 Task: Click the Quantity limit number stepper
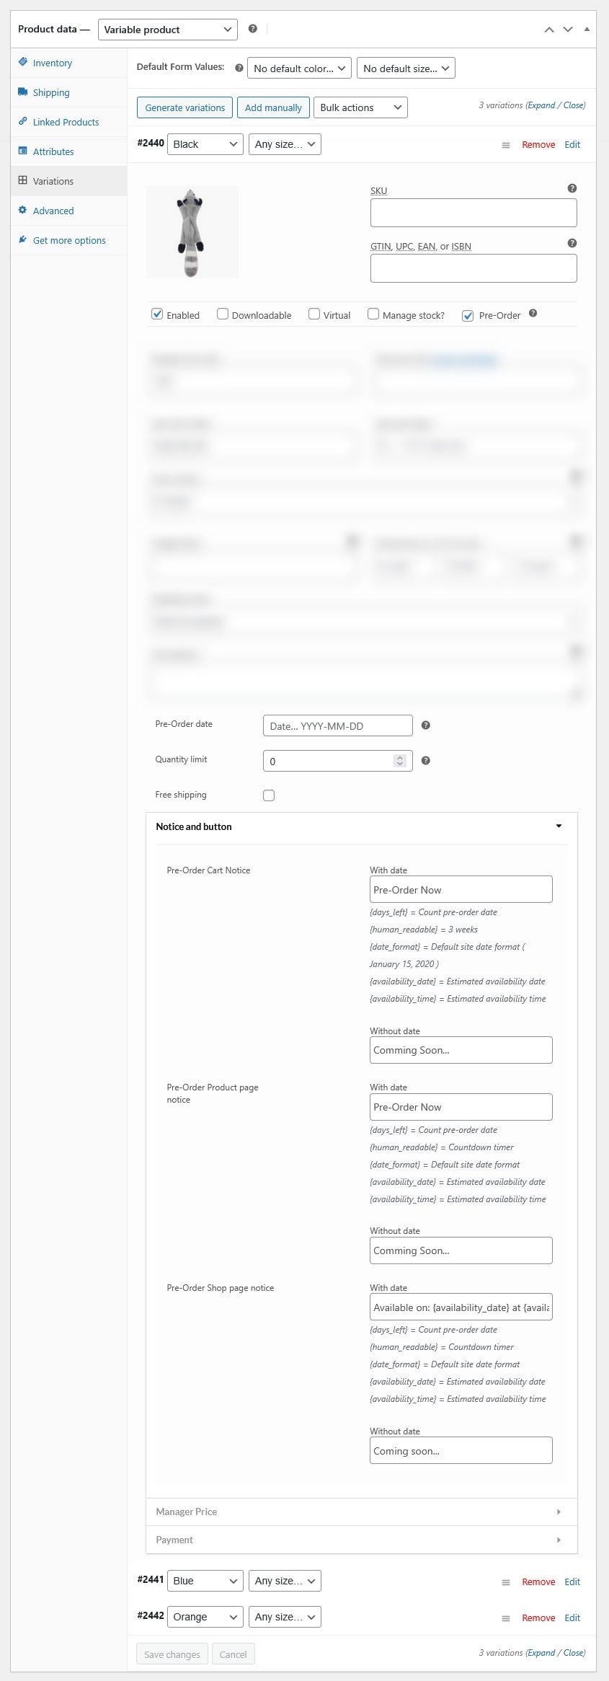(x=400, y=761)
